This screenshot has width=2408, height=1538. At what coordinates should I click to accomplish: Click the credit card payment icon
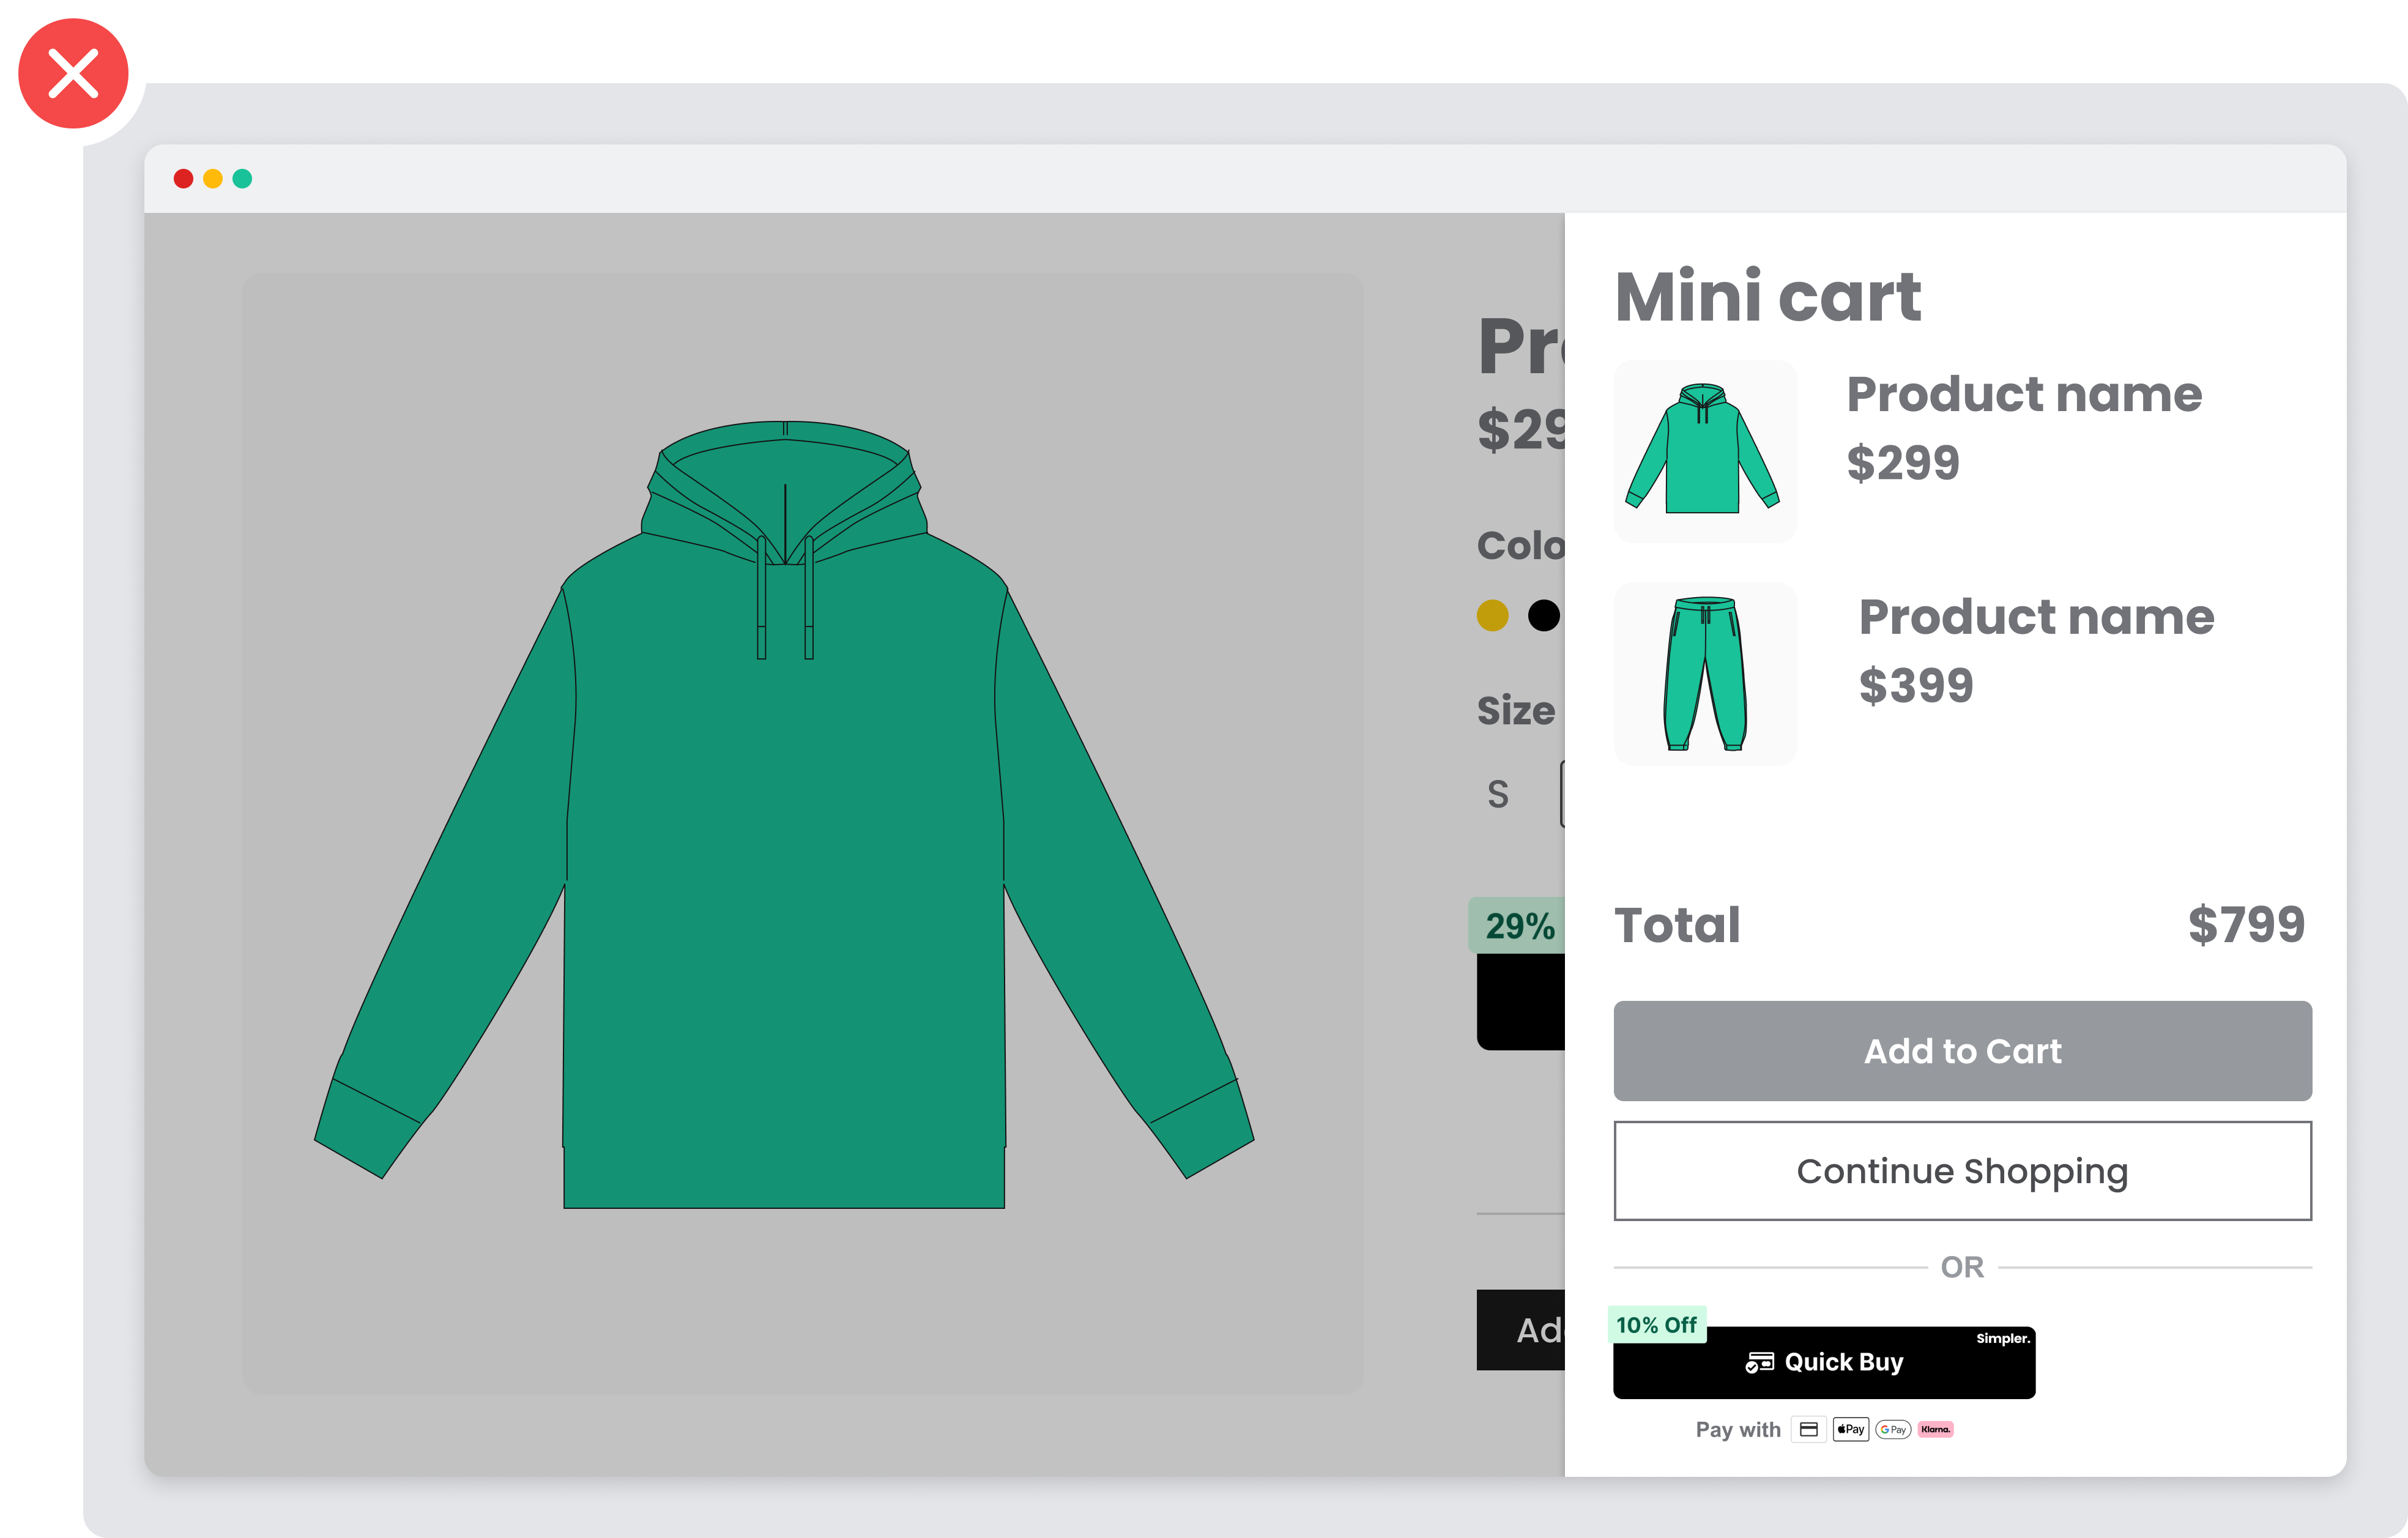click(x=1808, y=1429)
